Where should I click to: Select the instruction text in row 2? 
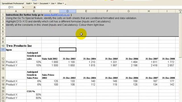pyautogui.click(x=71, y=18)
